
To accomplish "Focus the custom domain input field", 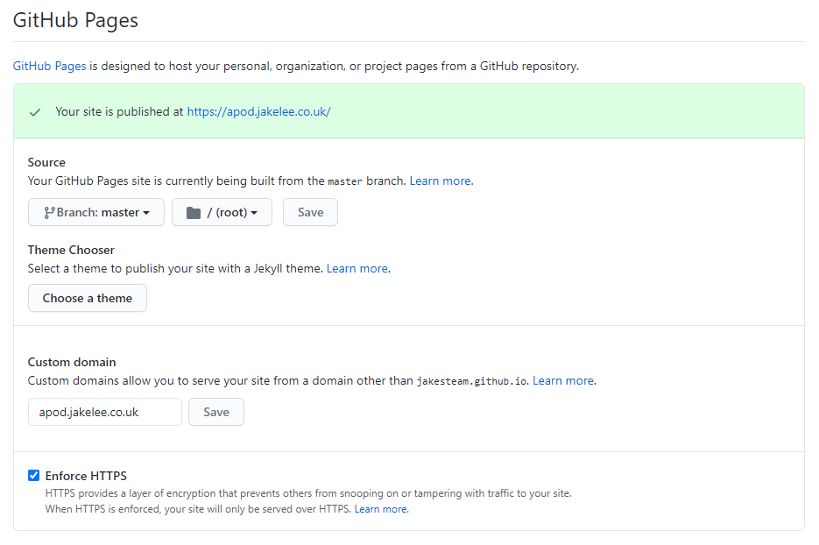I will tap(105, 412).
